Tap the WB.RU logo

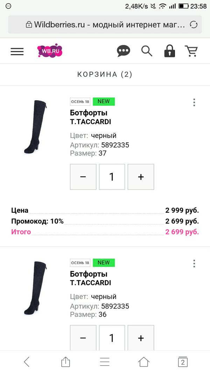(50, 51)
